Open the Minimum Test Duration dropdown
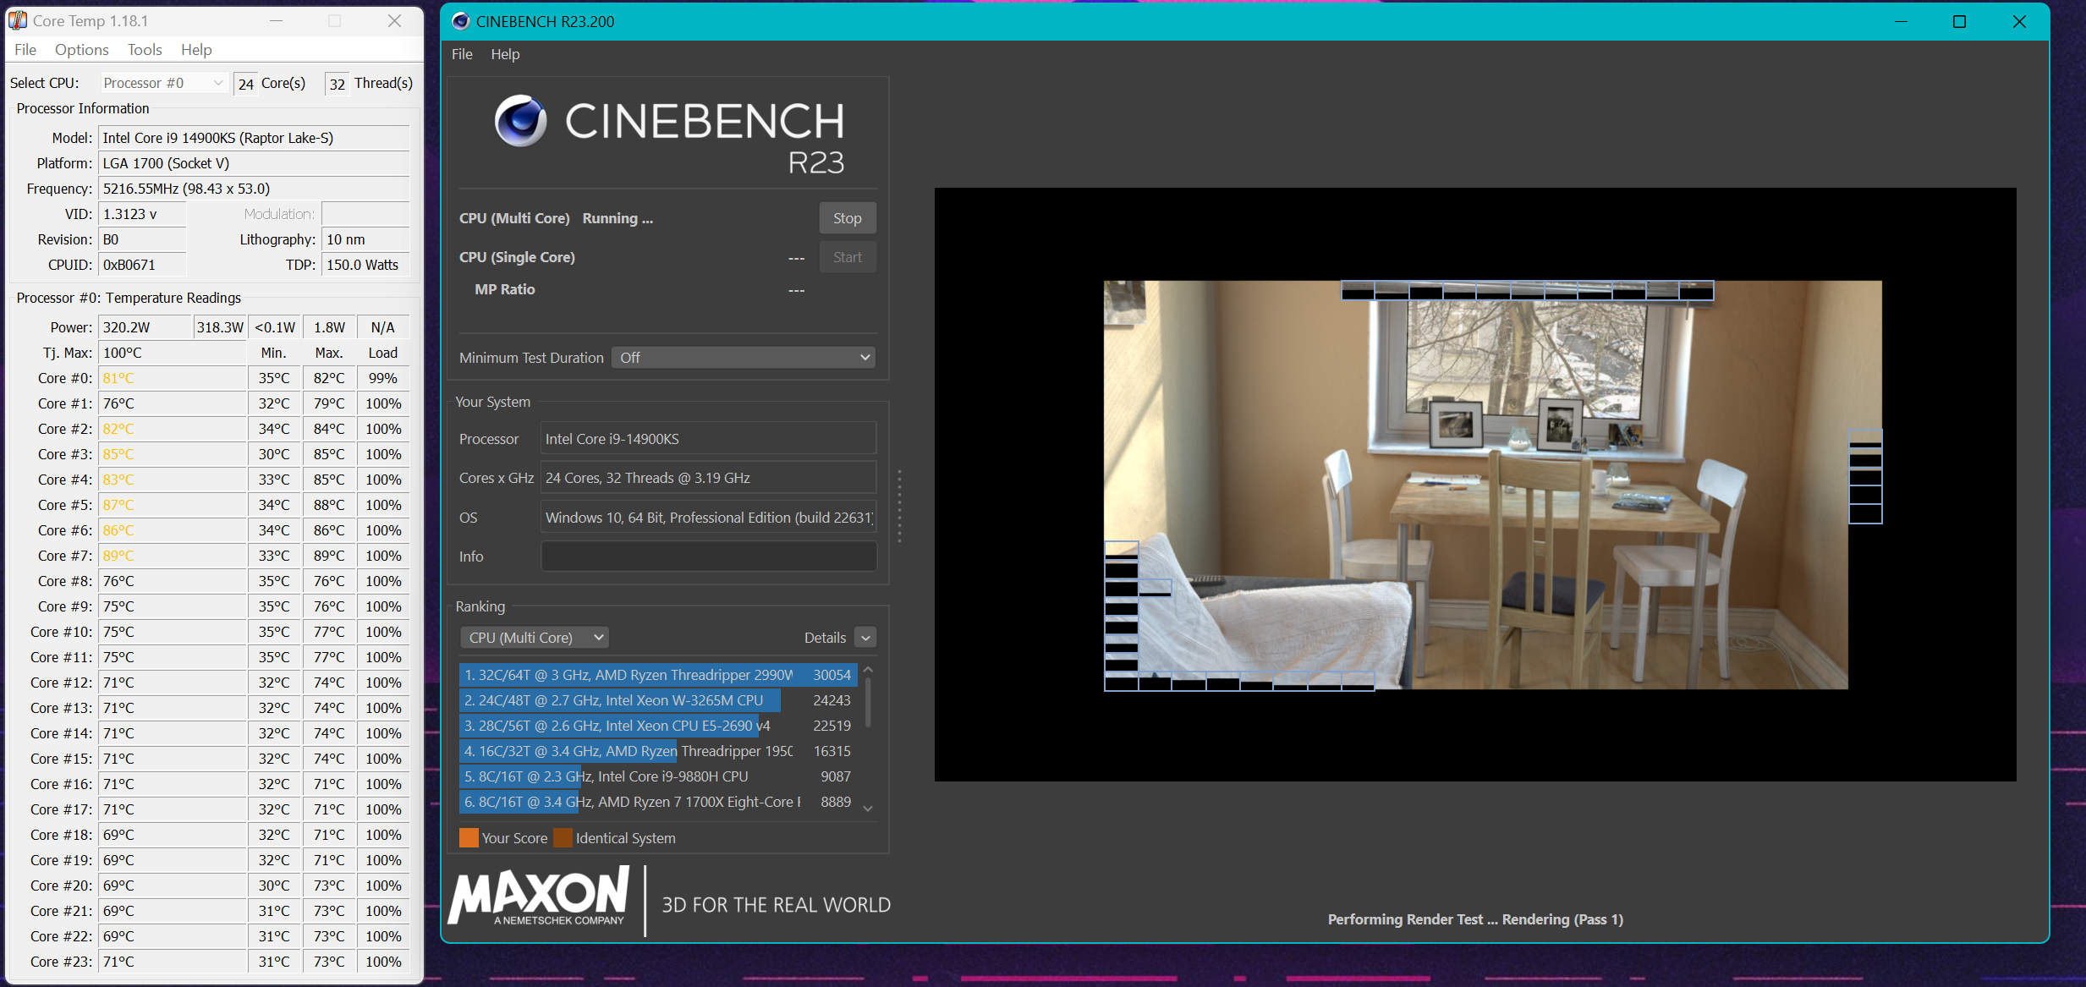The width and height of the screenshot is (2086, 987). pos(744,358)
